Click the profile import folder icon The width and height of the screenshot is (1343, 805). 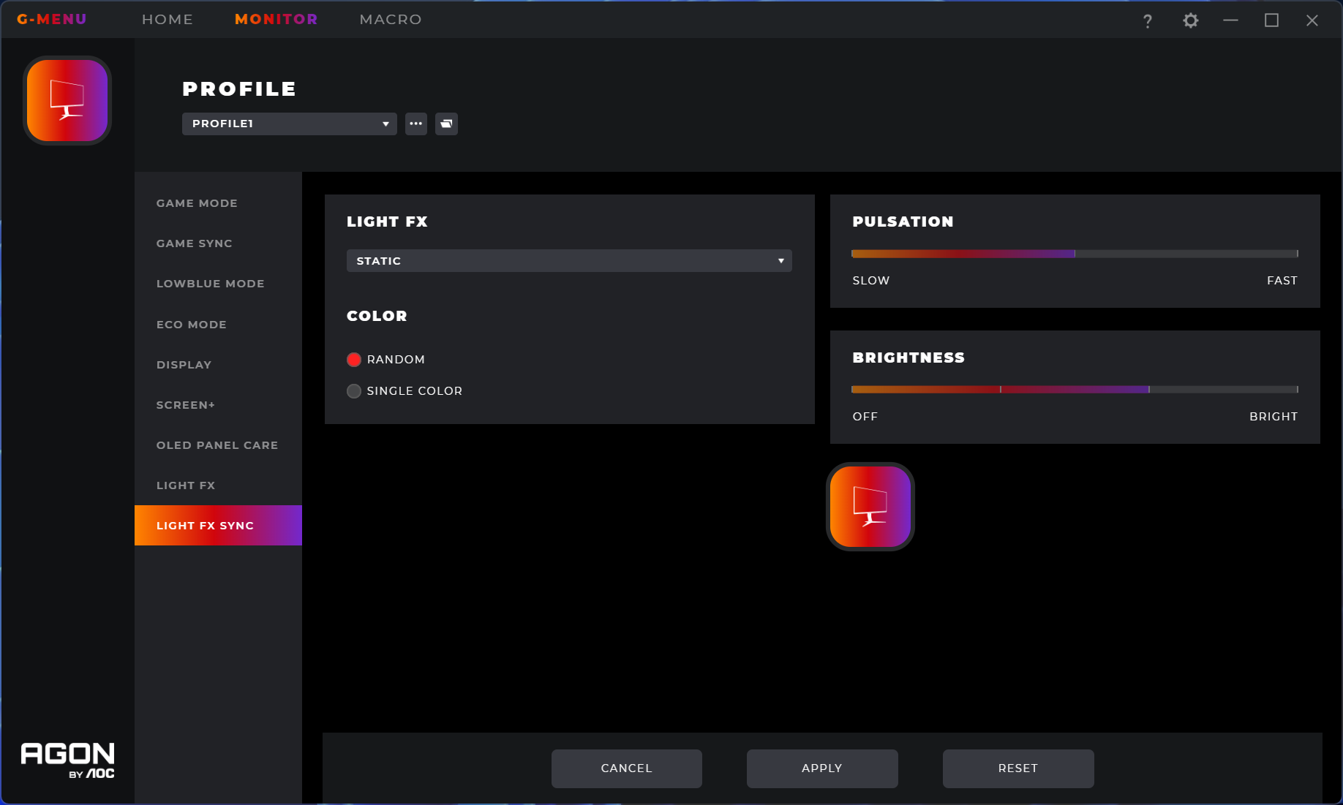[x=446, y=124]
